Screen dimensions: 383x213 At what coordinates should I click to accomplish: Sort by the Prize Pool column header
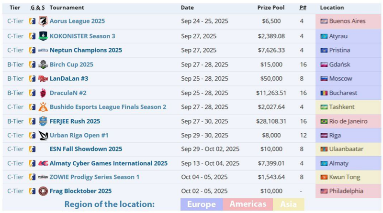point(270,8)
